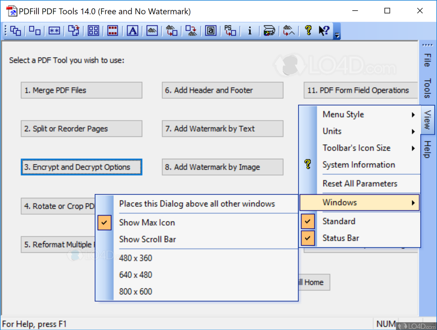Select Reset All Parameters menu entry

click(x=360, y=183)
